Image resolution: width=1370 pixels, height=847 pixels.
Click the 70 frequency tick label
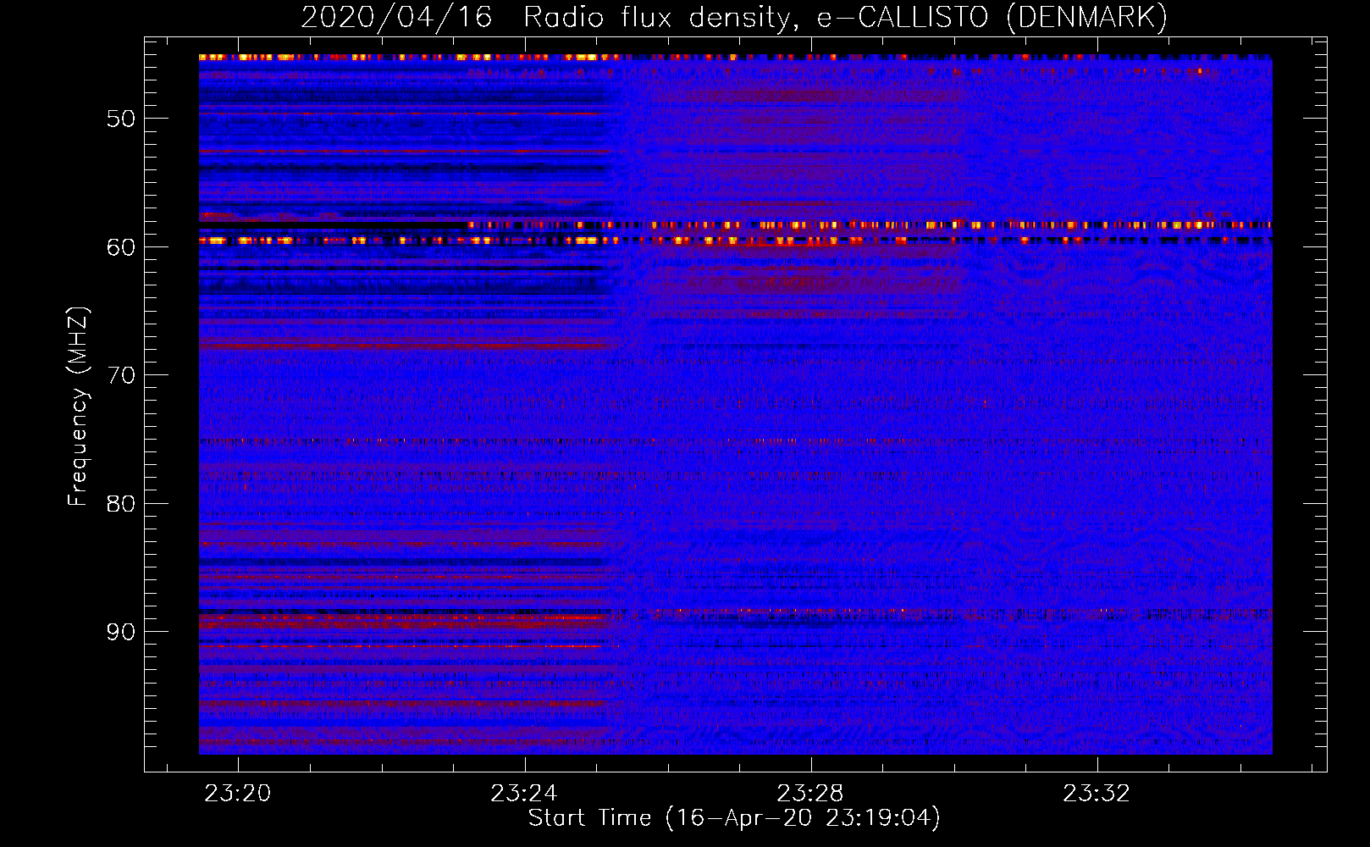pyautogui.click(x=120, y=375)
